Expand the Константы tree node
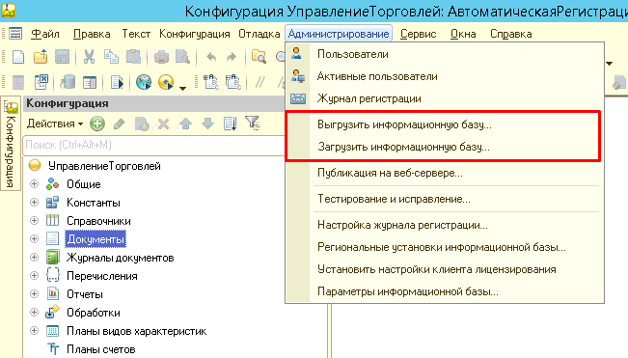This screenshot has width=628, height=358. coord(35,203)
